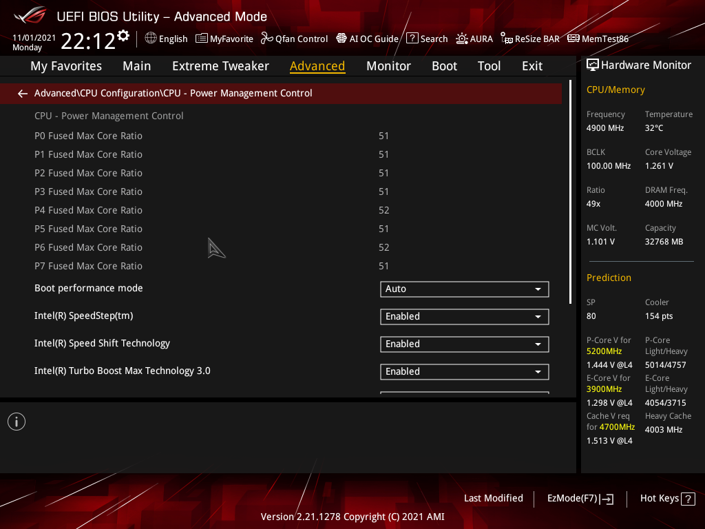The height and width of the screenshot is (529, 705).
Task: Click the Hardware Monitor display icon
Action: coord(593,65)
